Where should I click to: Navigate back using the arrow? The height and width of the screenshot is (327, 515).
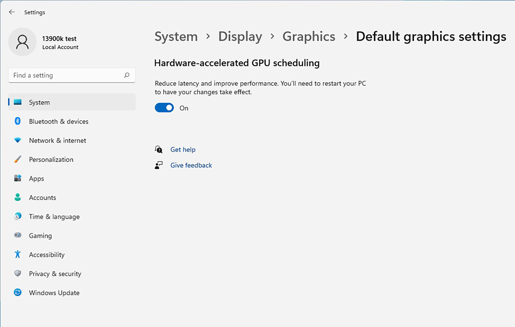pyautogui.click(x=12, y=12)
